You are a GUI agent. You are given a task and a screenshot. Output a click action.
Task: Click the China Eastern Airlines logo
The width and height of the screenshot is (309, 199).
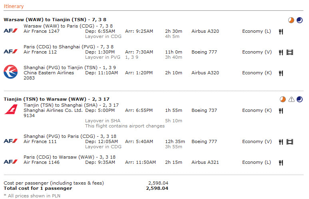click(x=11, y=72)
